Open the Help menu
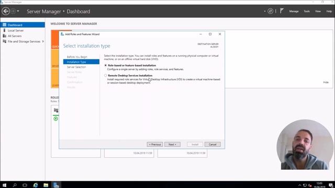The width and height of the screenshot is (335, 188). coord(329,11)
